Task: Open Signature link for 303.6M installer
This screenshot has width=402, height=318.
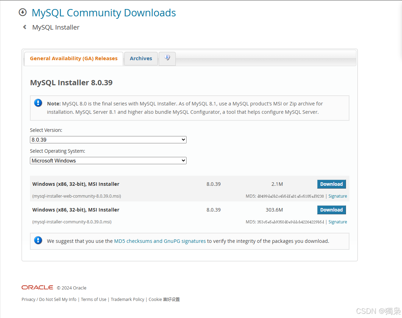Action: (338, 222)
